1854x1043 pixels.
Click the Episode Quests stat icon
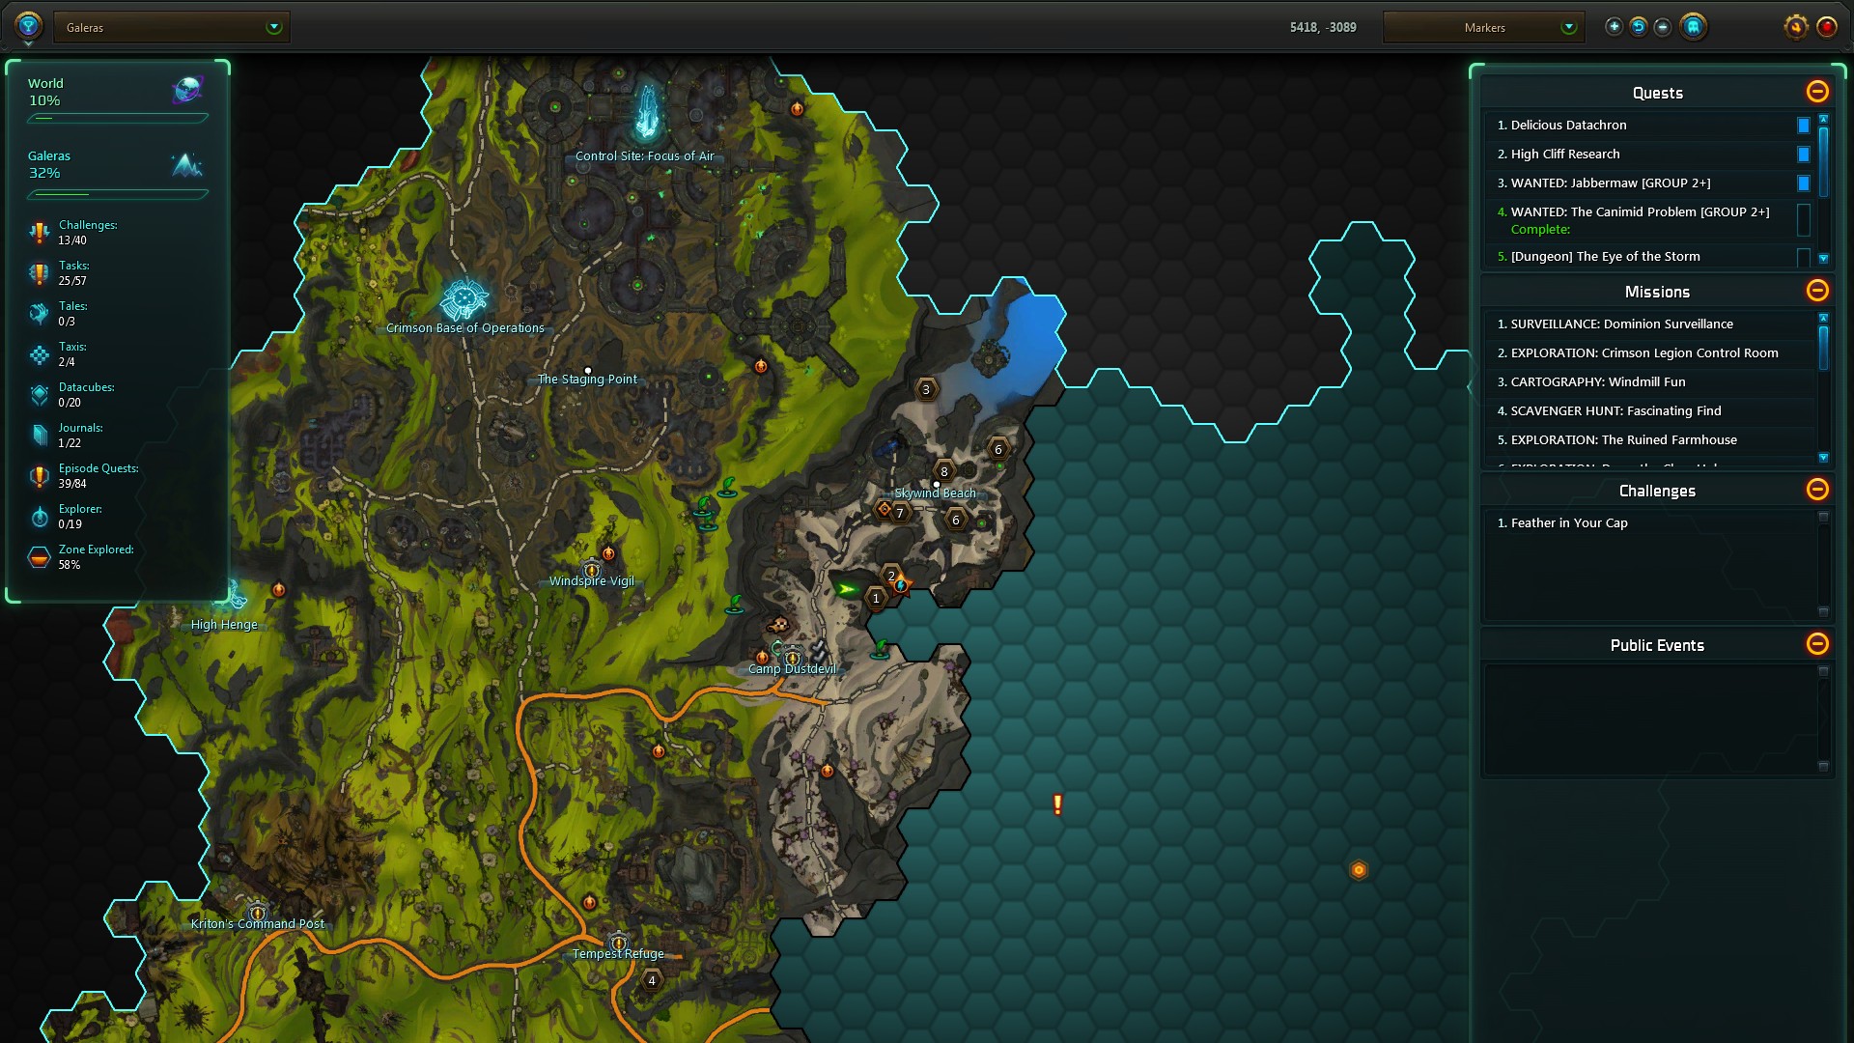tap(39, 476)
